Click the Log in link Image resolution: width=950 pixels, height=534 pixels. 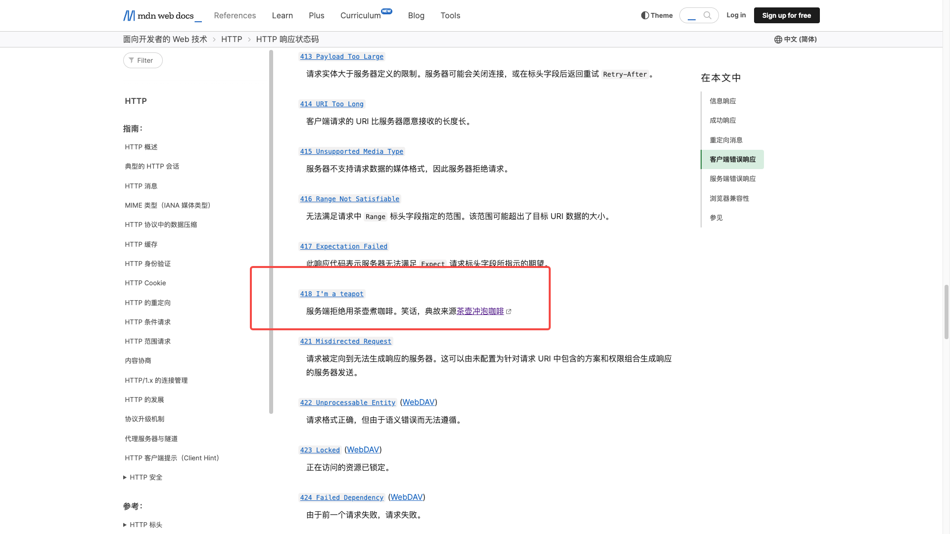(x=736, y=15)
